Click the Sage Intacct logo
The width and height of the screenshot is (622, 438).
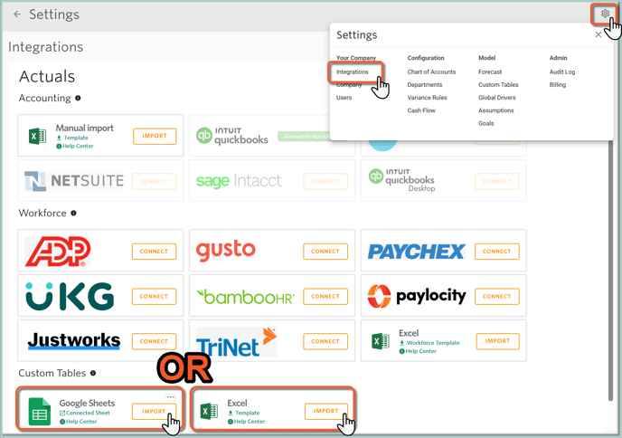(239, 181)
